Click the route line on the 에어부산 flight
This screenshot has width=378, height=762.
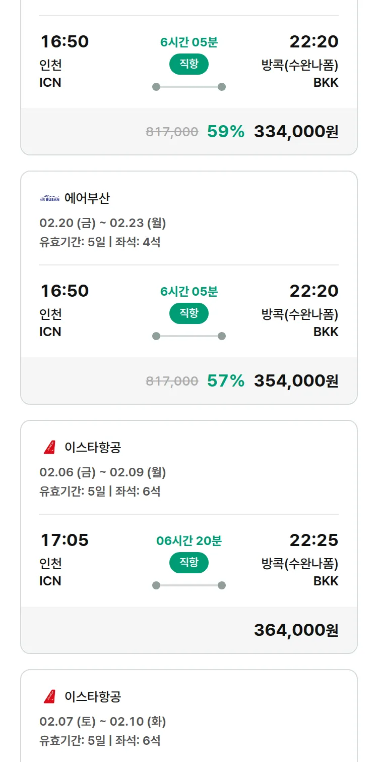pos(189,336)
